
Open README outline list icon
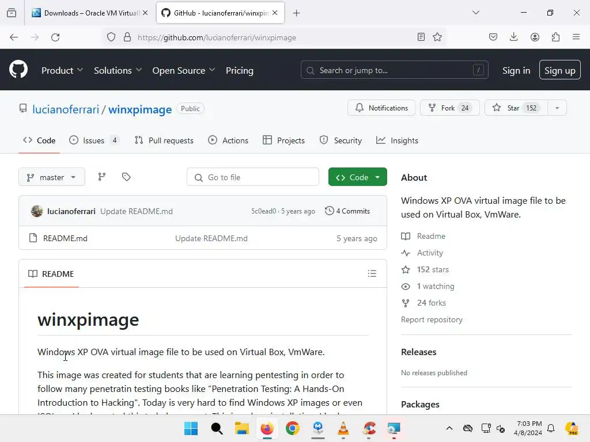372,274
